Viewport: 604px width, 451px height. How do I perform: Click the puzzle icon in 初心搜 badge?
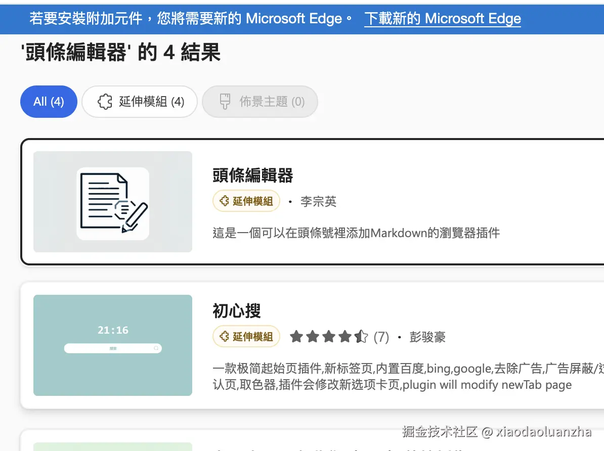pyautogui.click(x=224, y=337)
